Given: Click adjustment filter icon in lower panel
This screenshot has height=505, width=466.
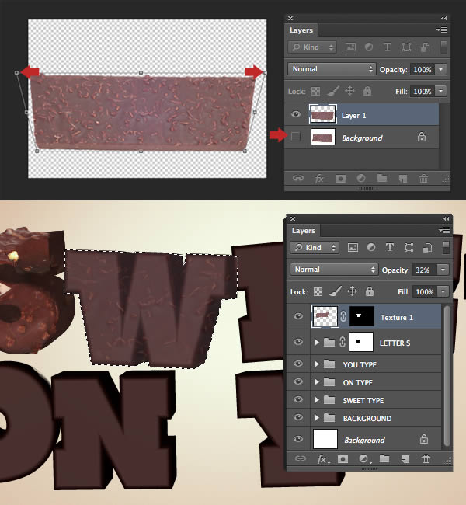Looking at the screenshot, I should 371,247.
